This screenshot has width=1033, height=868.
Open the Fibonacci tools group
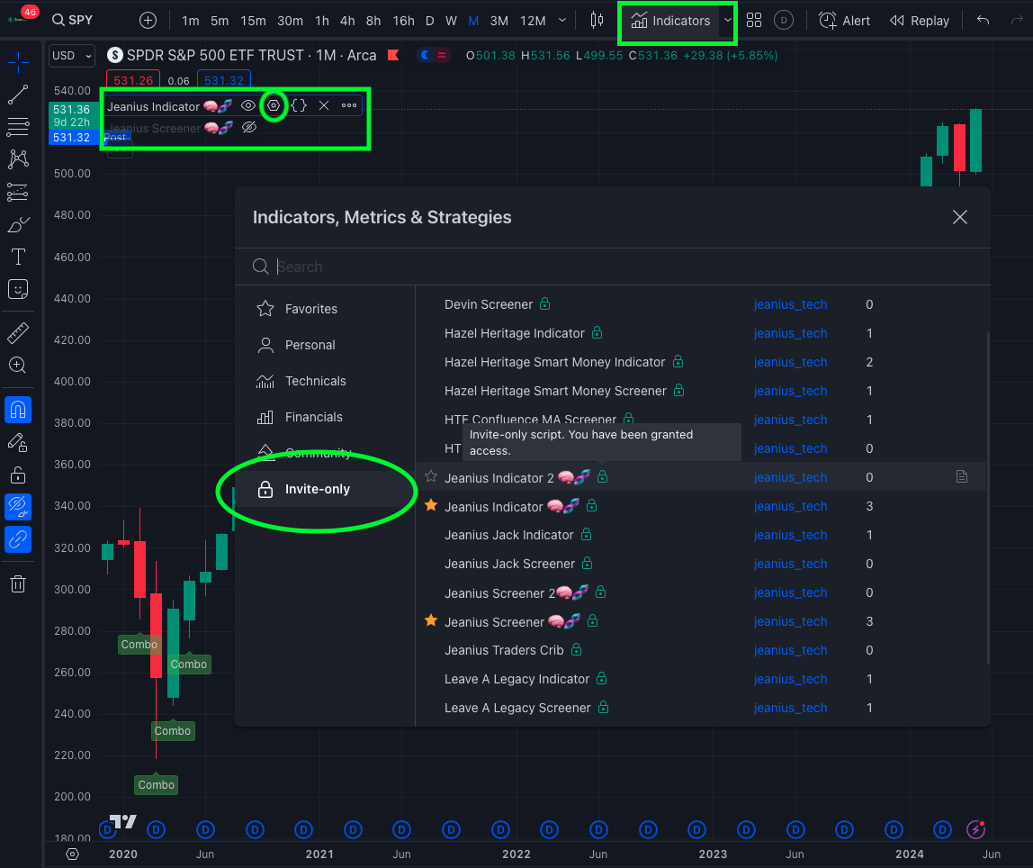[18, 126]
